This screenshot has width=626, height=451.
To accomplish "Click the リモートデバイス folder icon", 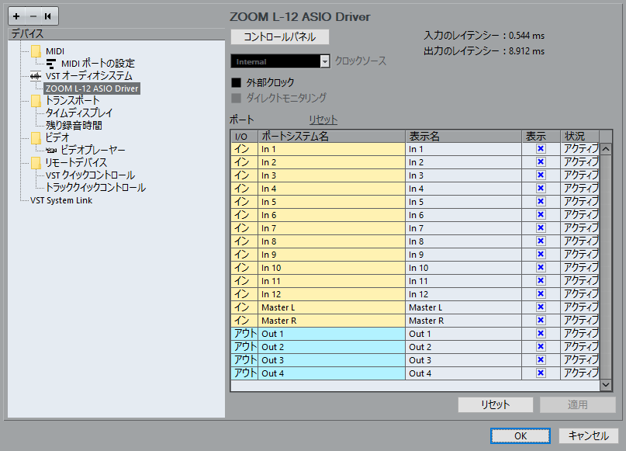I will [36, 162].
